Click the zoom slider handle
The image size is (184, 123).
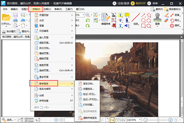point(158,120)
